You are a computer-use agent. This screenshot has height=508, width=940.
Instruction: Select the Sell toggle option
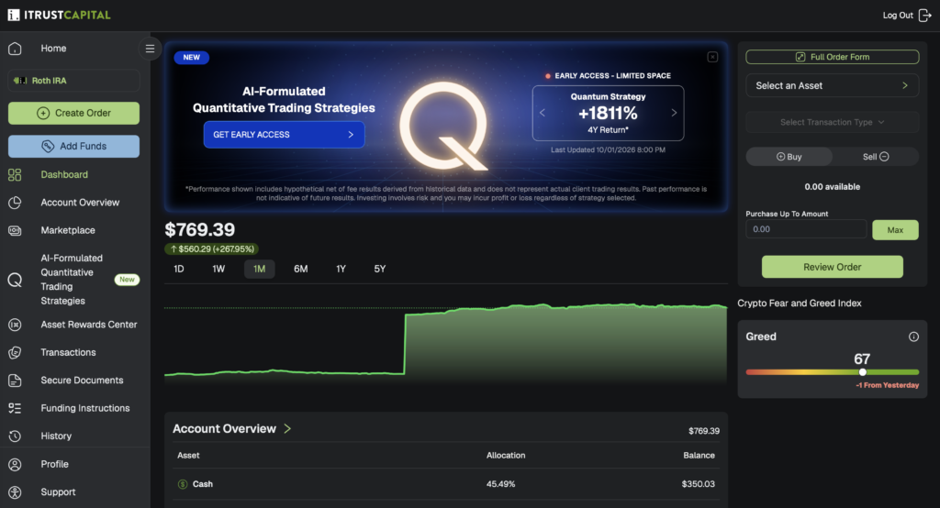click(875, 157)
